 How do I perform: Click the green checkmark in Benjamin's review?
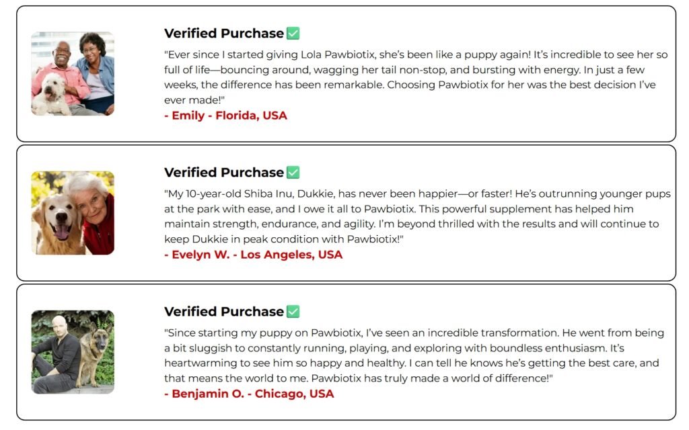pyautogui.click(x=293, y=312)
